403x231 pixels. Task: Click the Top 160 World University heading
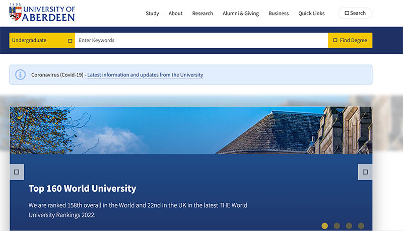click(82, 188)
